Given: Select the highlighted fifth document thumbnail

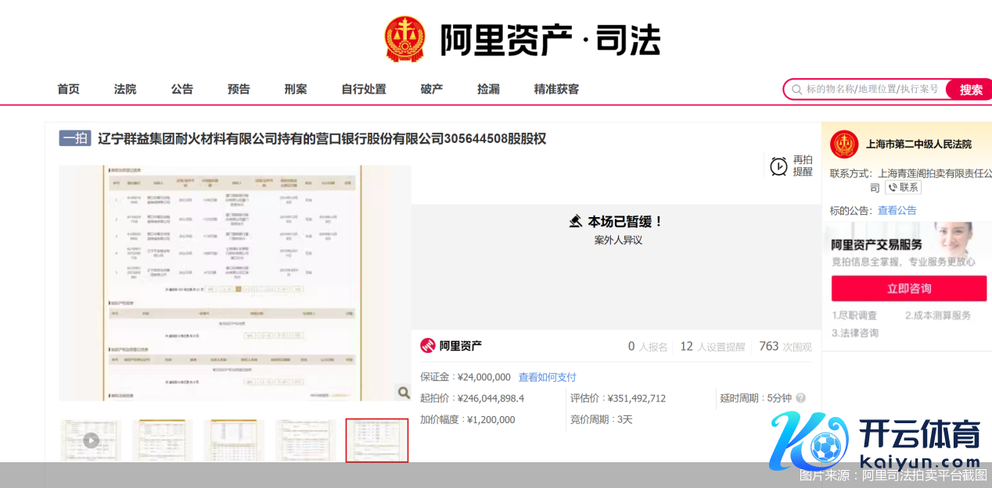Looking at the screenshot, I should click(x=376, y=440).
